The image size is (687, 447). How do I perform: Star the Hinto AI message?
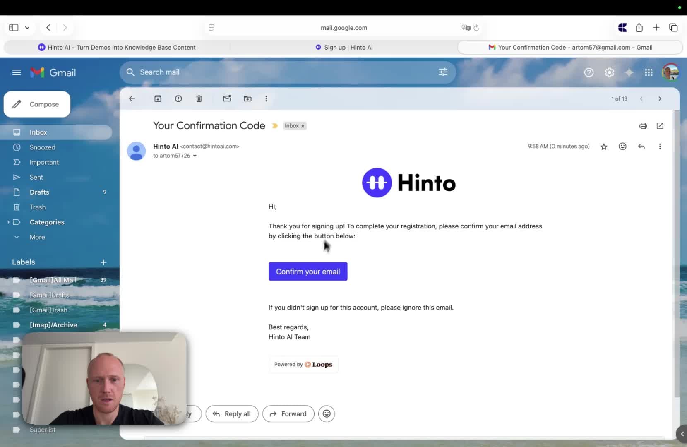tap(604, 147)
